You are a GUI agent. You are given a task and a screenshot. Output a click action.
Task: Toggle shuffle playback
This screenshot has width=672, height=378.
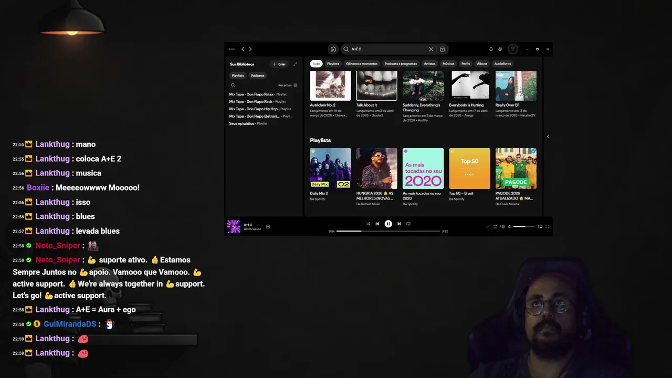click(x=368, y=224)
